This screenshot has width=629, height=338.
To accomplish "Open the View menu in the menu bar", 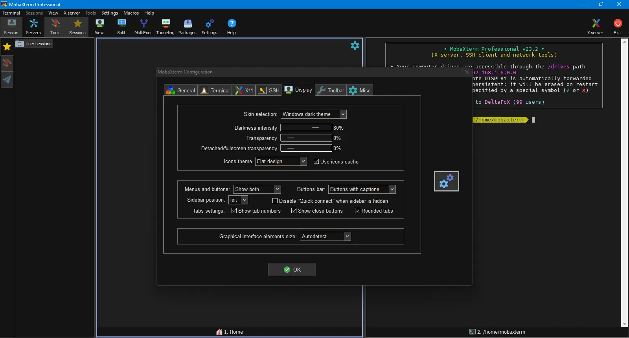I will pos(53,13).
